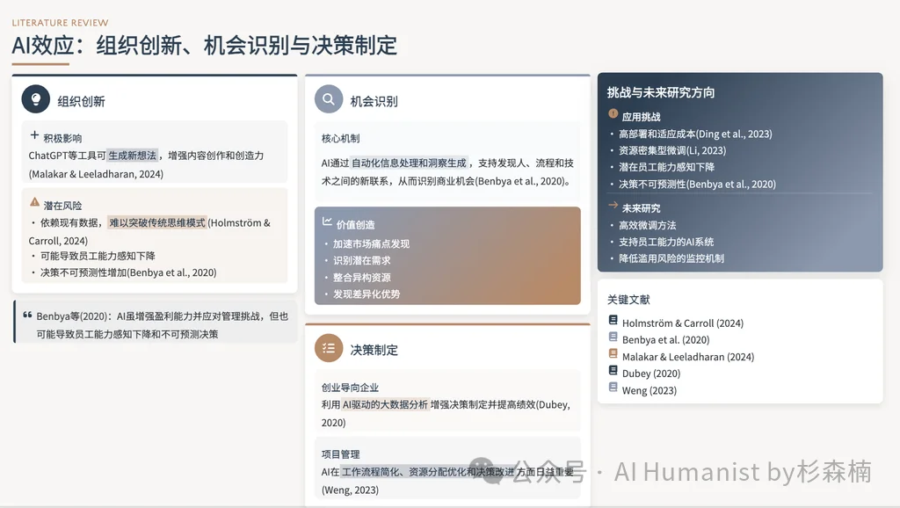Open the checklist icon beside 决策制定
The width and height of the screenshot is (900, 508).
328,349
